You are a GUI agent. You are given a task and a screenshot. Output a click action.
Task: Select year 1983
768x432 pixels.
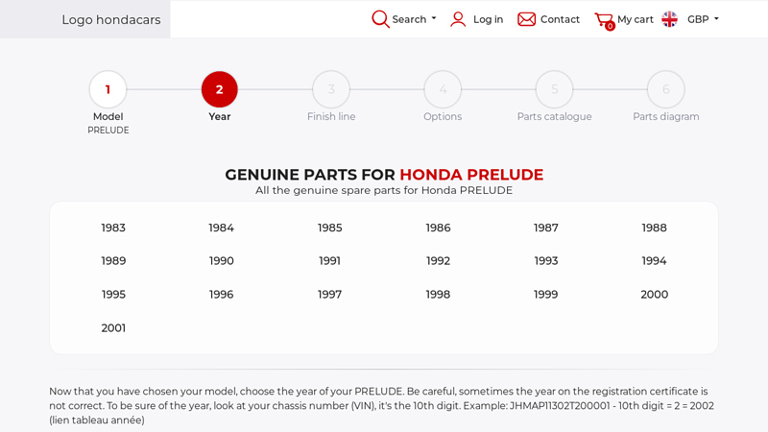point(113,228)
